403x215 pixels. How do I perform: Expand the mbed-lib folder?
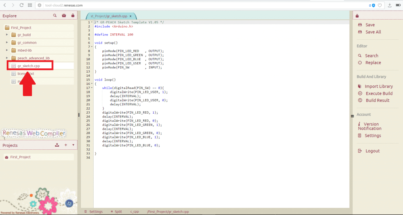pyautogui.click(x=7, y=50)
